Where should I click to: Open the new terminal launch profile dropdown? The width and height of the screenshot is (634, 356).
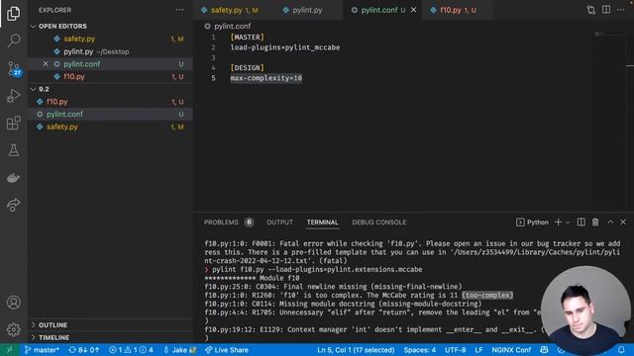[568, 222]
